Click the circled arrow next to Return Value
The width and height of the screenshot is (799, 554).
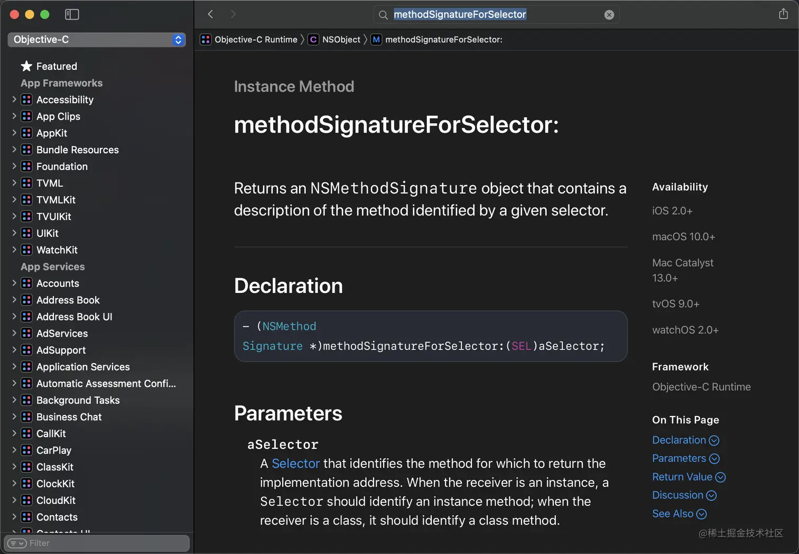720,477
